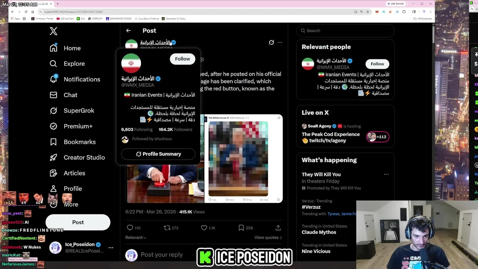478x269 pixels.
Task: Click browser back arrow
Action: 12,12
